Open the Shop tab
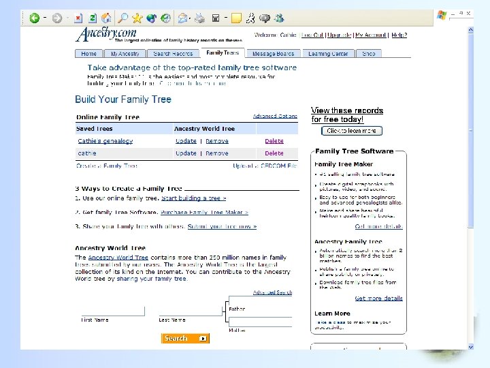490x368 pixels. pos(369,54)
